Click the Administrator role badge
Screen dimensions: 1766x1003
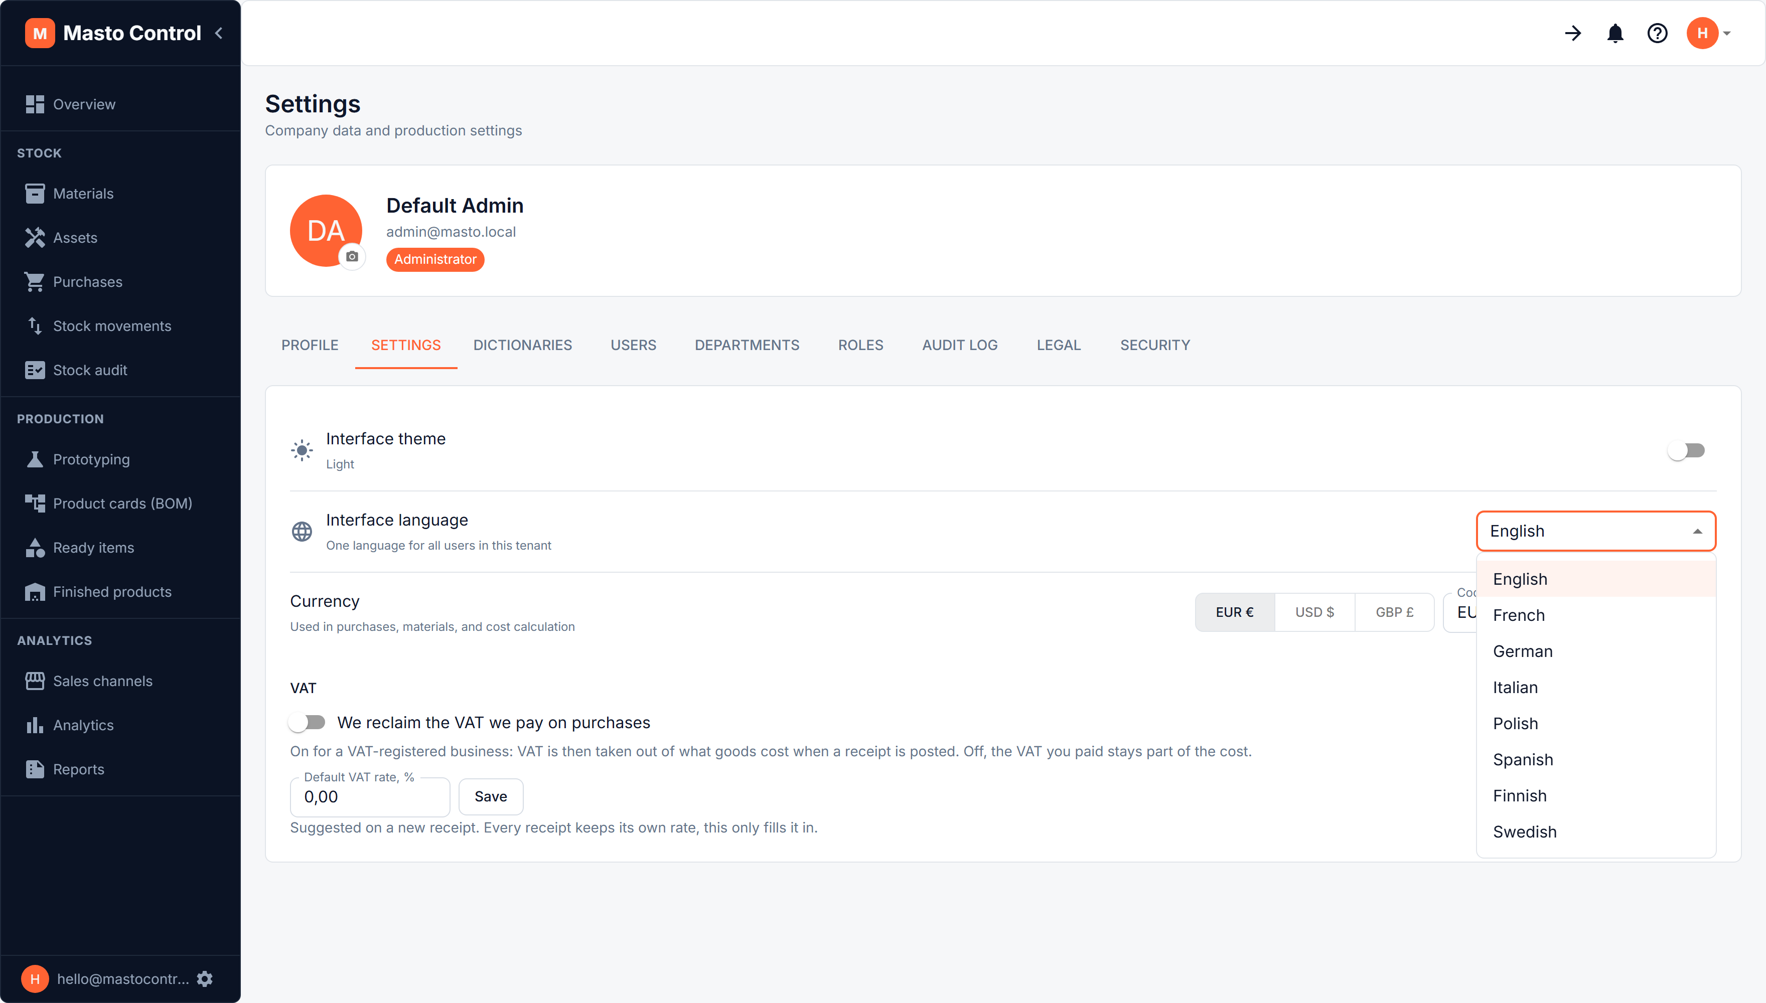(435, 260)
